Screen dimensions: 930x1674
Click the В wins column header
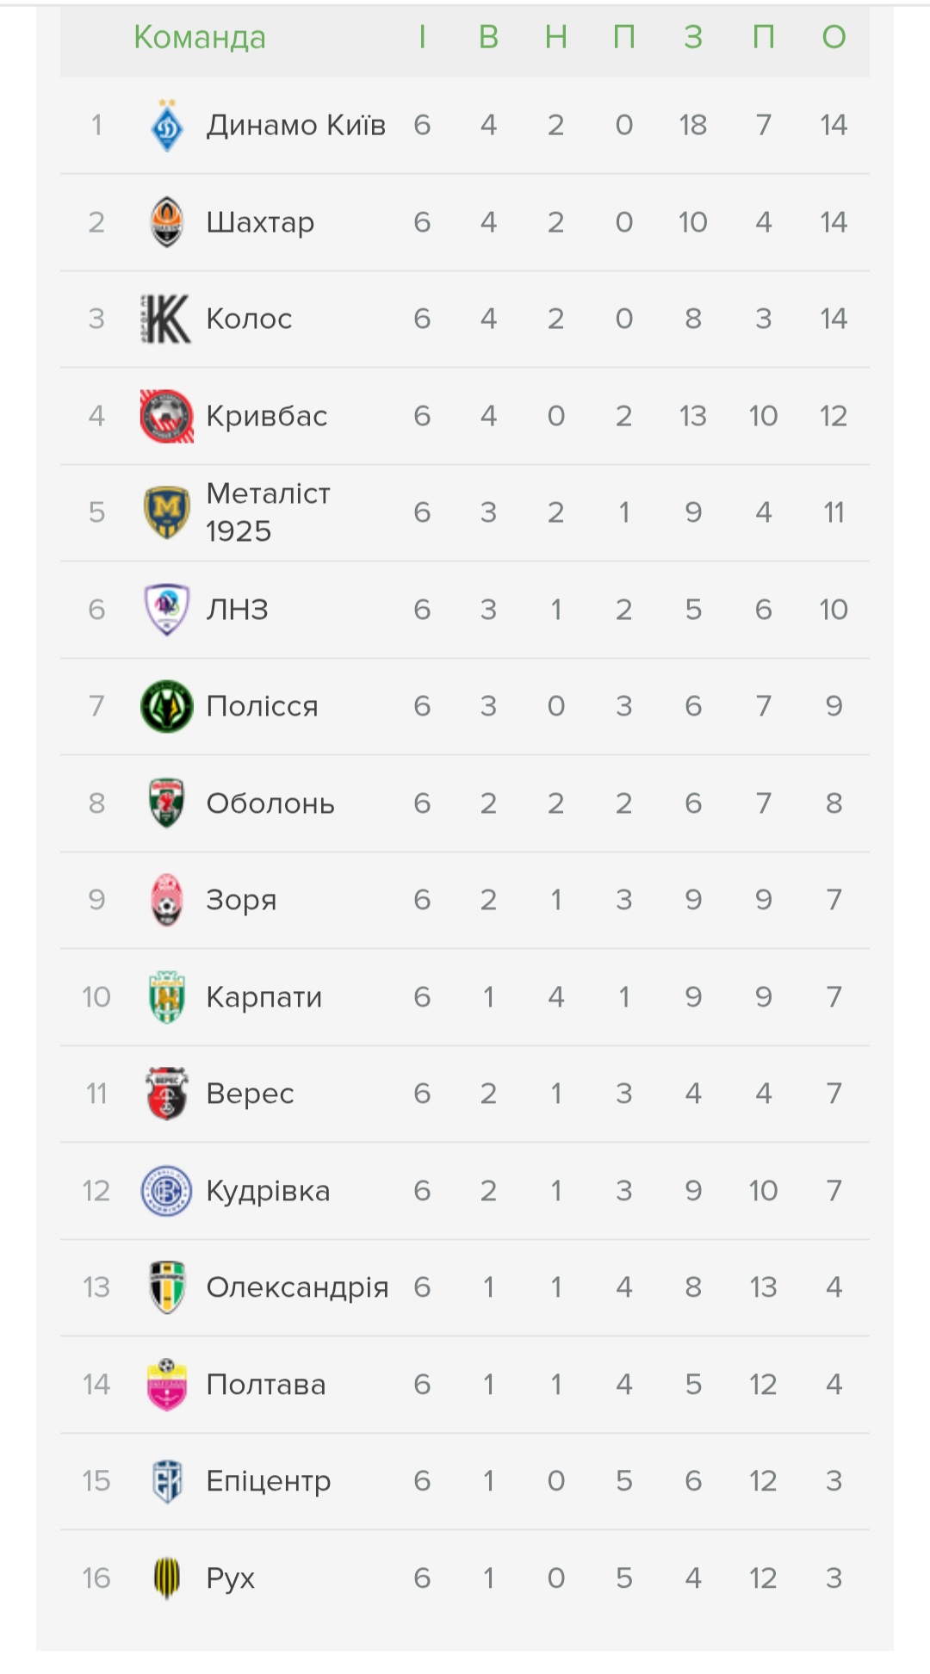tap(488, 37)
